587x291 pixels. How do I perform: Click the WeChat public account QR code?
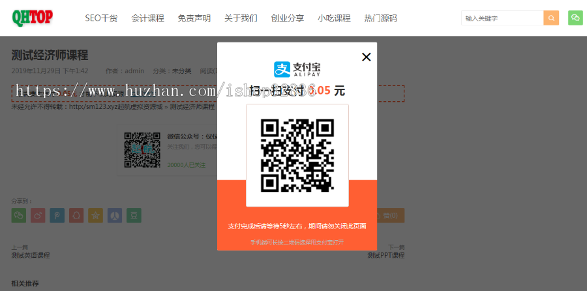point(142,150)
